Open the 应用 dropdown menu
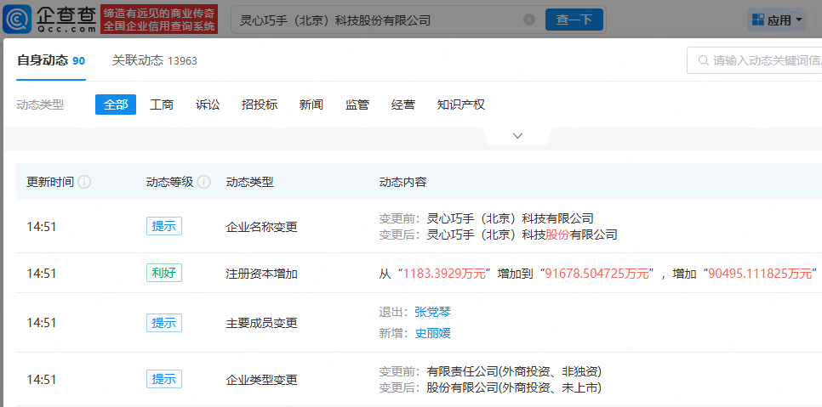The image size is (822, 407). 777,20
